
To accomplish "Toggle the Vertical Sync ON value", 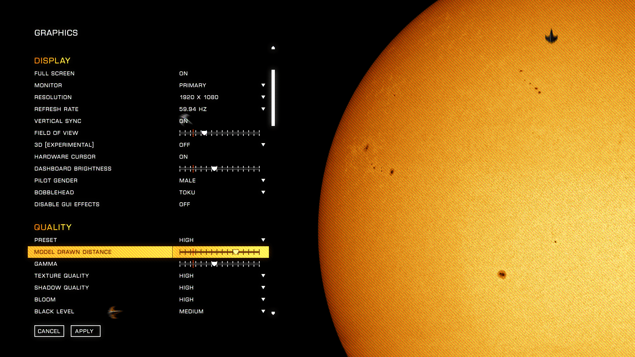I will coord(184,121).
